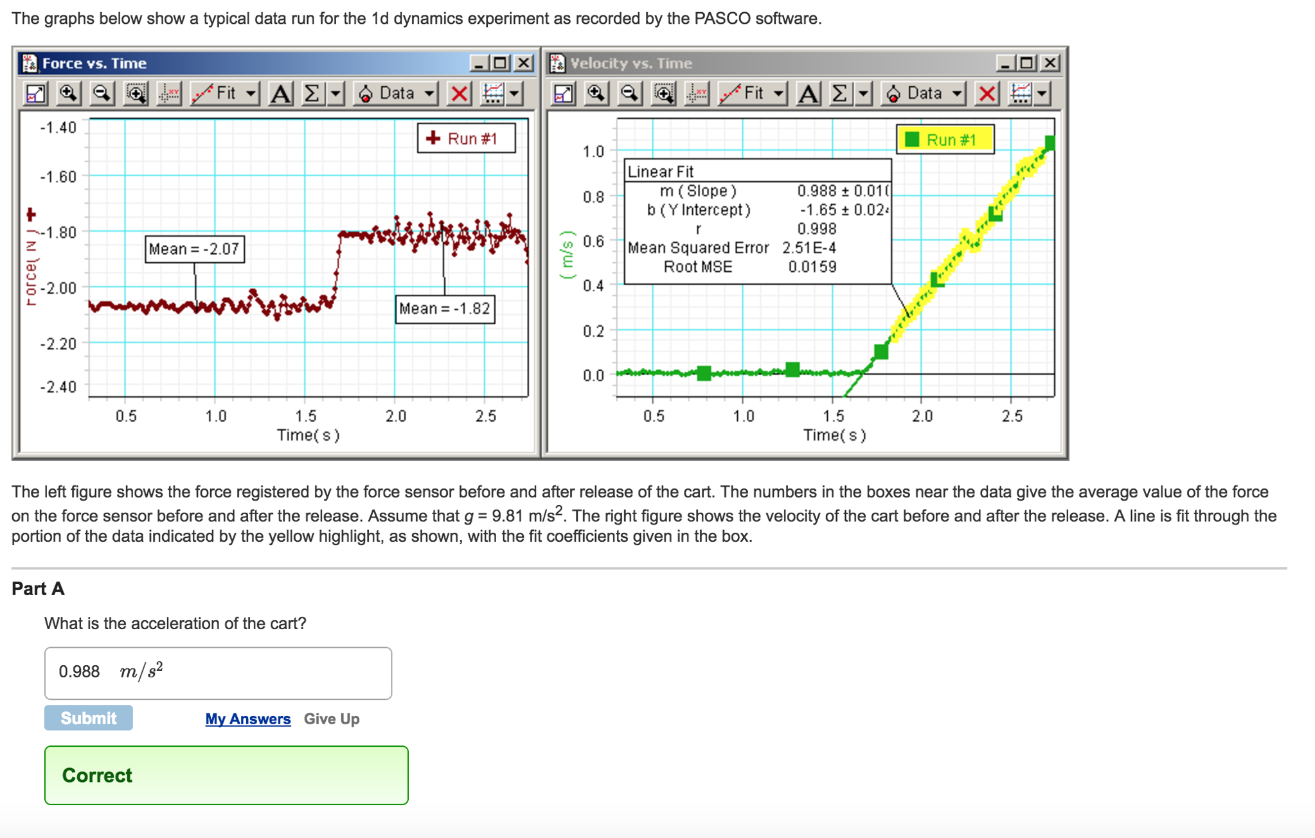
Task: Expand the statistics sigma dropdown arrow
Action: pyautogui.click(x=335, y=93)
